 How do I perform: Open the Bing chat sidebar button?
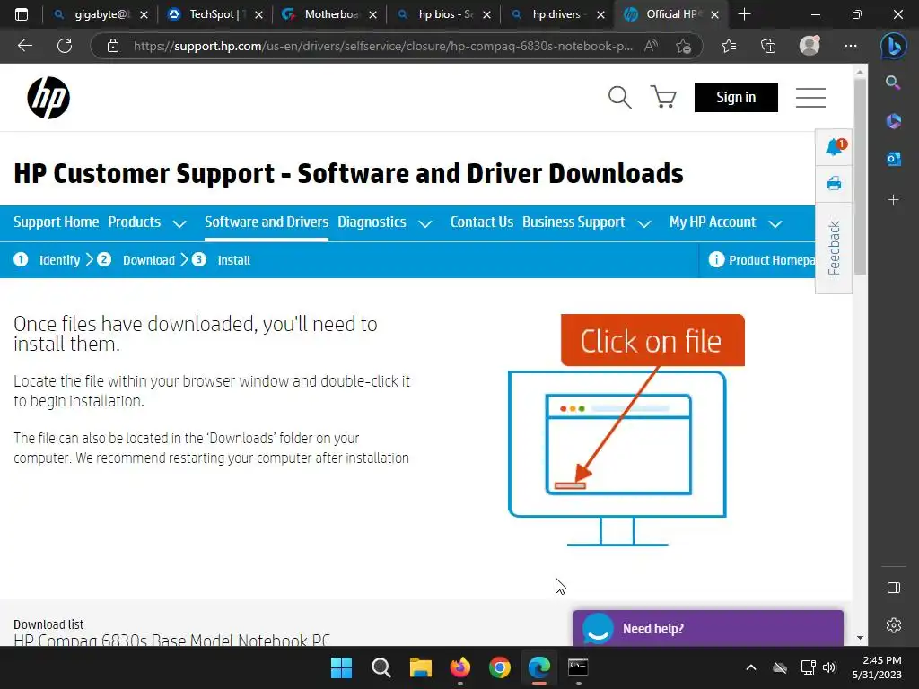point(893,46)
